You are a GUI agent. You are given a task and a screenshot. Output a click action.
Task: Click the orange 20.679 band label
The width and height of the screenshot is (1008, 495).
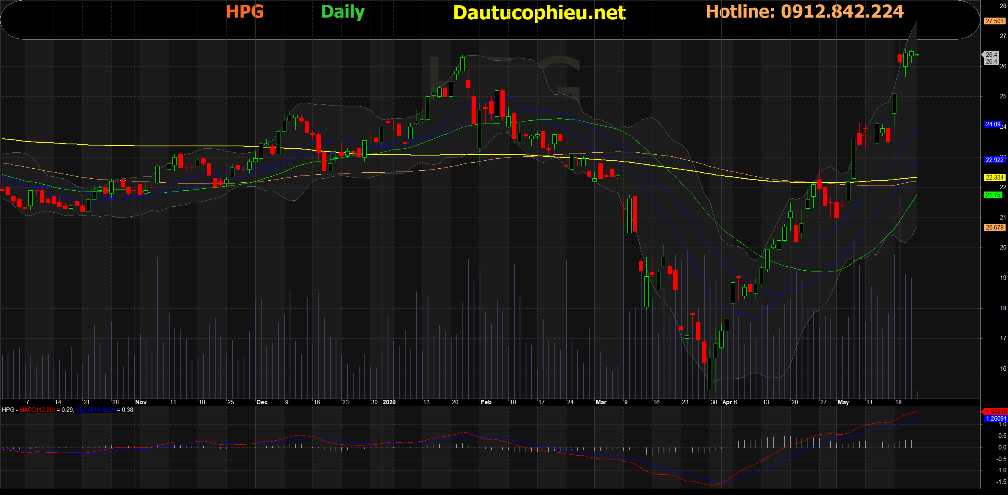pyautogui.click(x=994, y=227)
